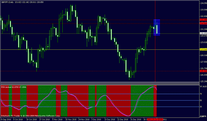Select the 126.030 price scale label
Screen dimensions: 207x121
click(203, 75)
